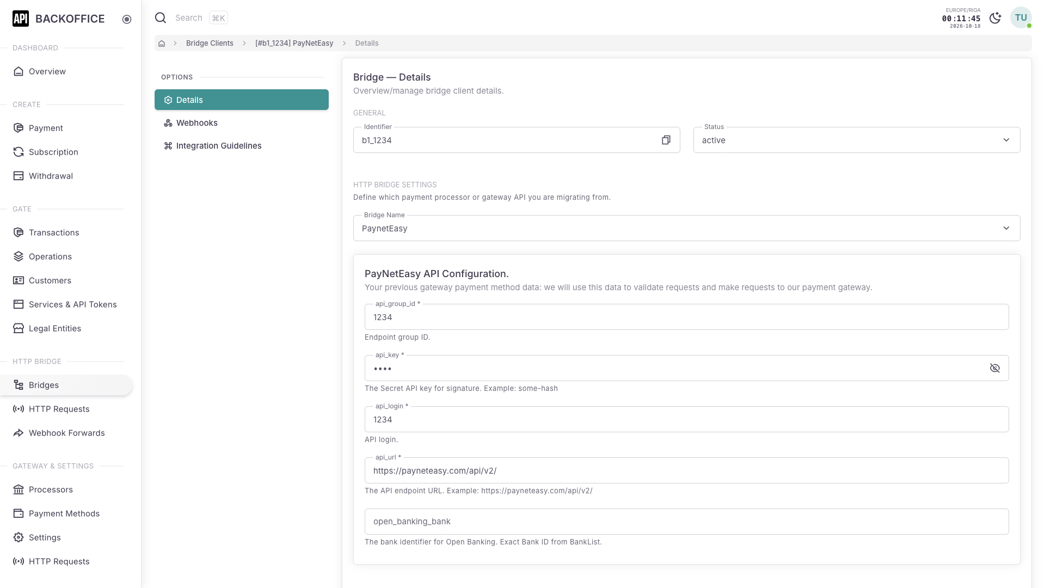Open HTTP Requests under HTTP Bridge
1045x588 pixels.
pyautogui.click(x=66, y=409)
